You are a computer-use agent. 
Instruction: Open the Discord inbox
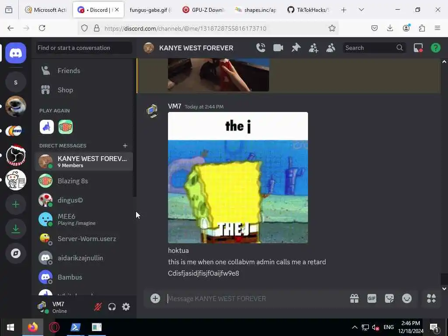(418, 48)
